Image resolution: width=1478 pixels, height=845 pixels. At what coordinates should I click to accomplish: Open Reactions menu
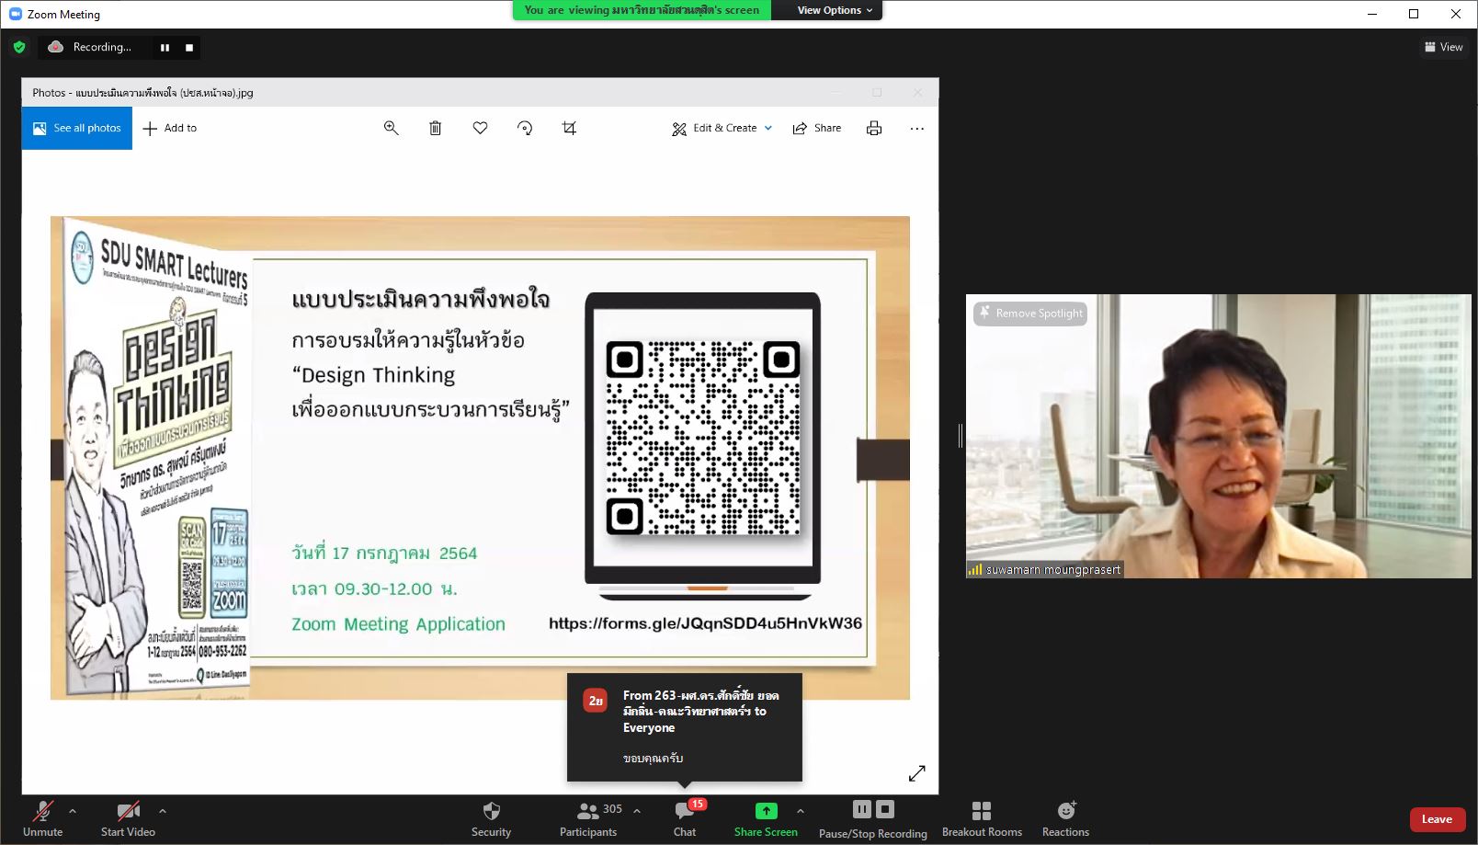click(x=1065, y=818)
